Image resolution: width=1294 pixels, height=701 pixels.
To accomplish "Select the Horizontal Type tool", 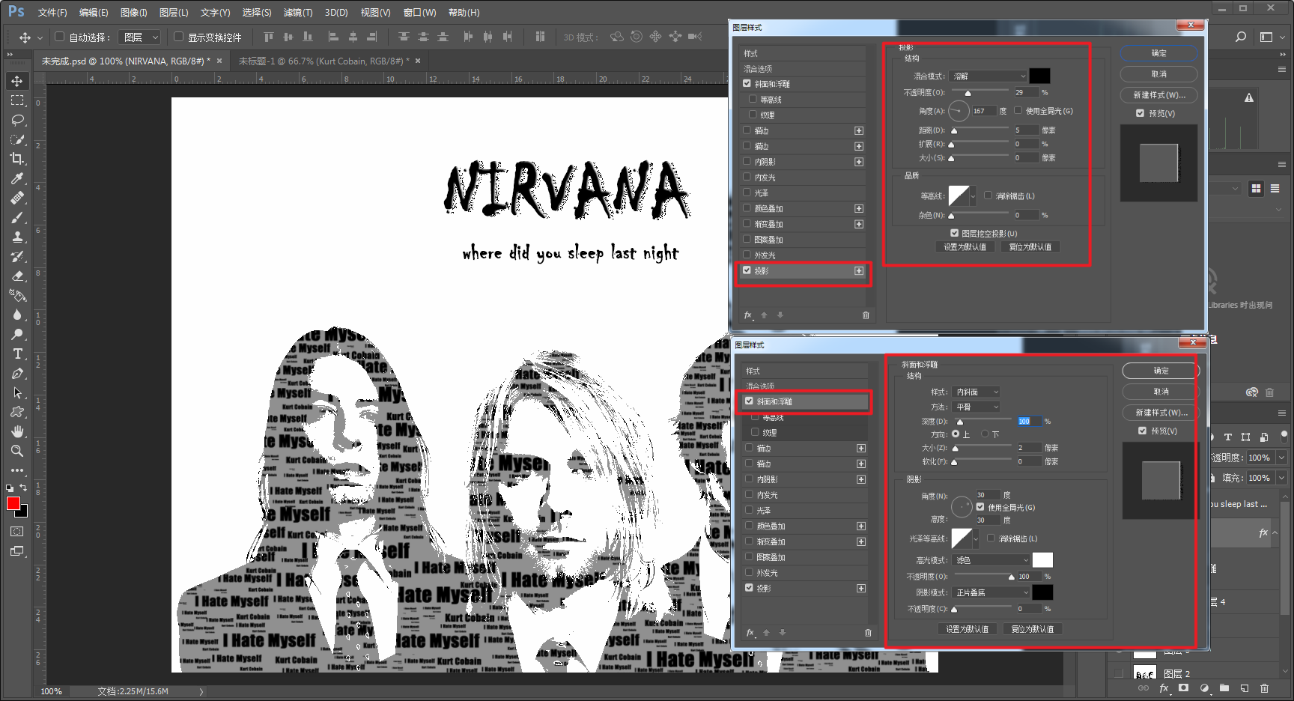I will [x=16, y=353].
